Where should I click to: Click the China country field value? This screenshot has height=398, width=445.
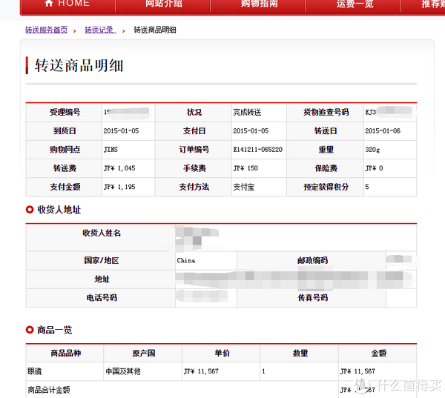coord(186,261)
